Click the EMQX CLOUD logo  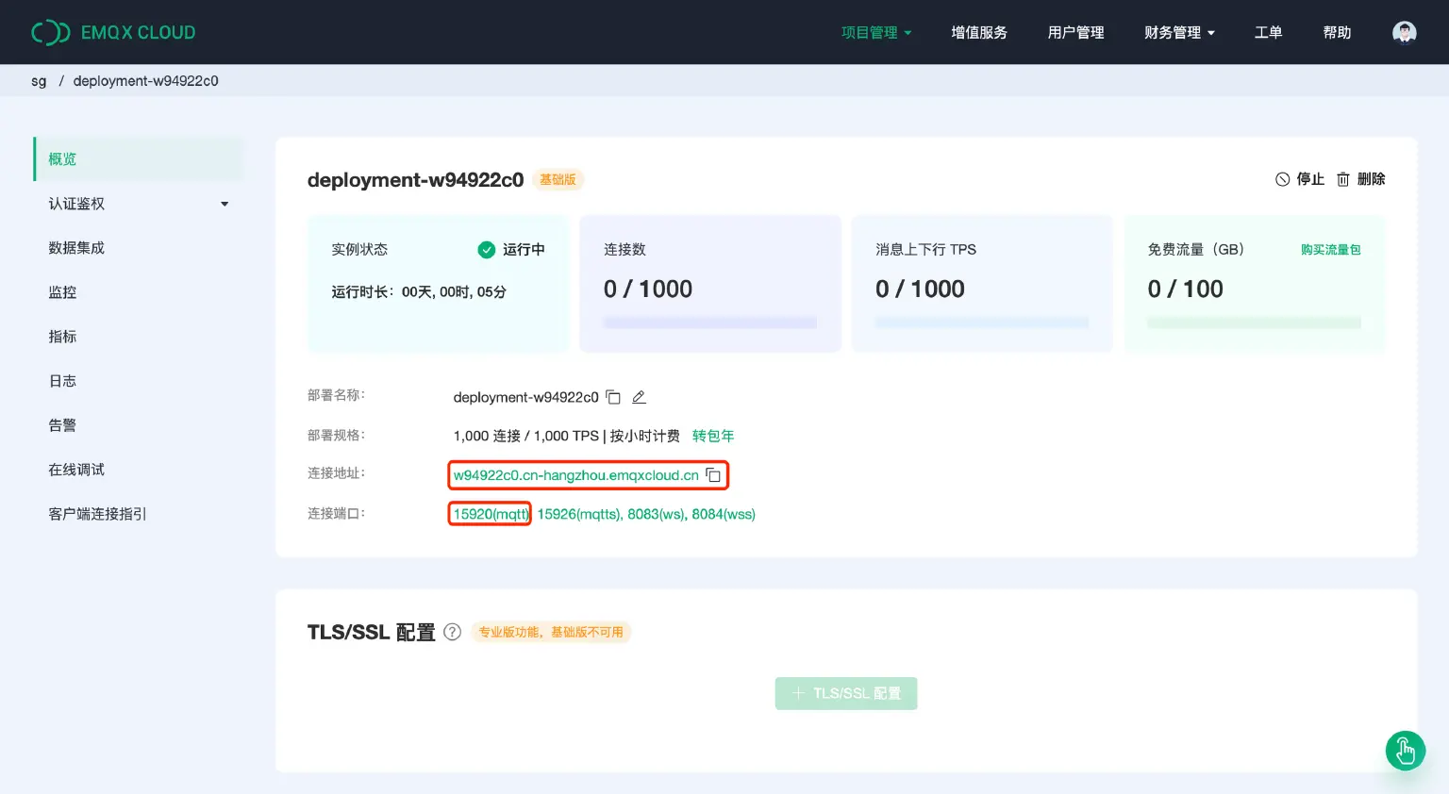[x=113, y=31]
